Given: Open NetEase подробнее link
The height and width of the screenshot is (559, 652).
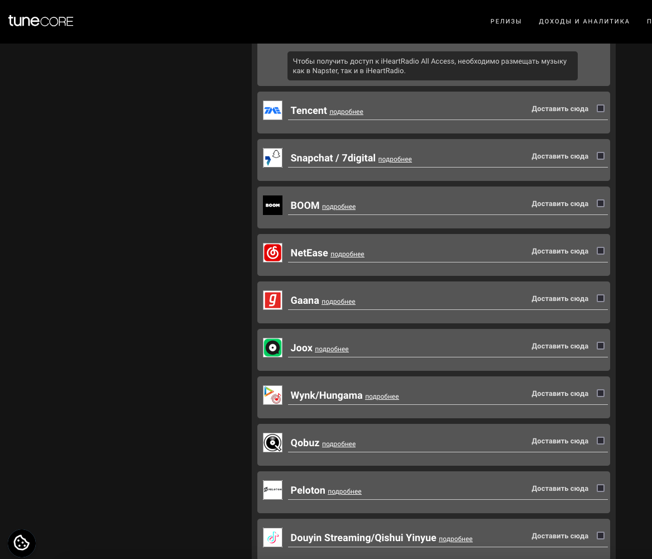Looking at the screenshot, I should [x=347, y=254].
